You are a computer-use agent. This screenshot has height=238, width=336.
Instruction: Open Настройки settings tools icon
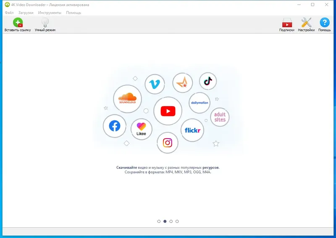[x=306, y=23]
